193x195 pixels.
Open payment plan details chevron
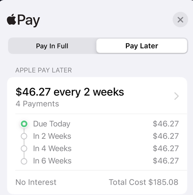[x=176, y=96]
